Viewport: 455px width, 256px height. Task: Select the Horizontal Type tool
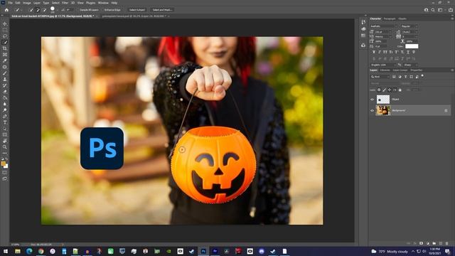(5, 122)
